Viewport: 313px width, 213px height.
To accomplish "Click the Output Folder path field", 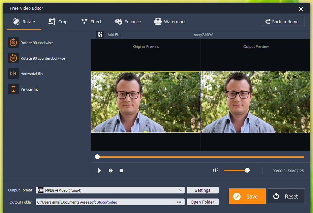I will (104, 202).
